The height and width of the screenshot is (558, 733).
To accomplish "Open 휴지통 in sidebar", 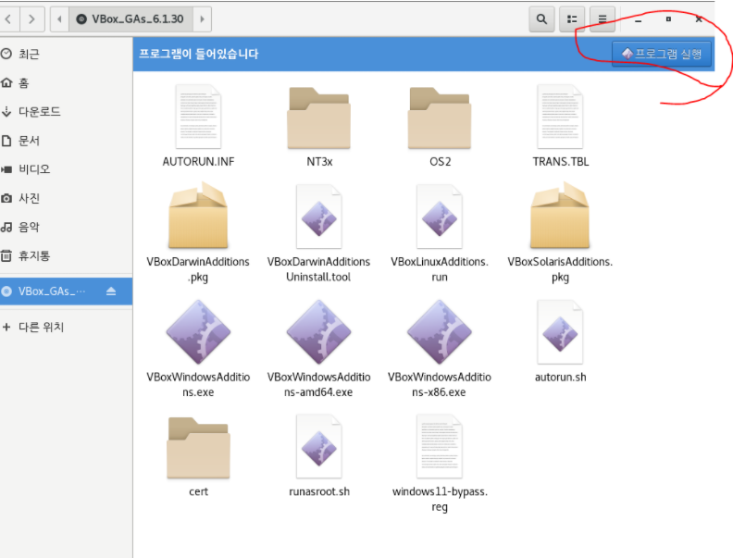I will [x=66, y=255].
